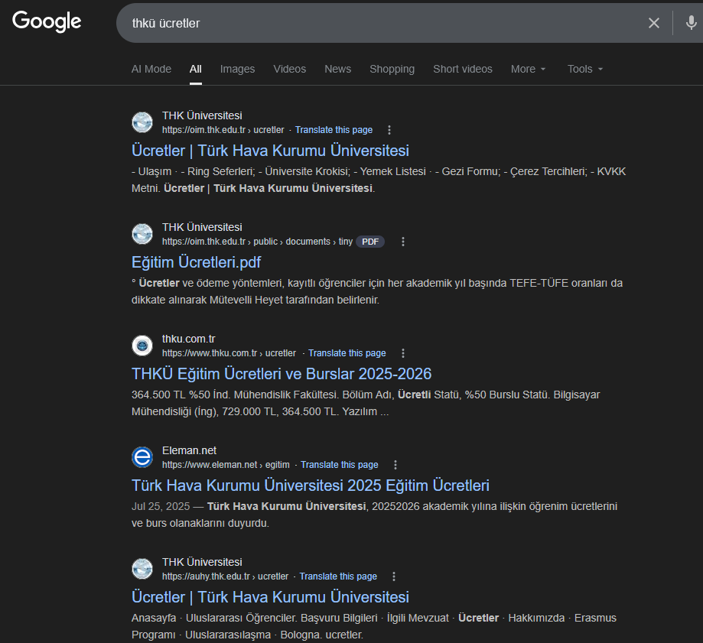703x643 pixels.
Task: Translate the auhy.thk.edu.tr page
Action: [x=338, y=576]
